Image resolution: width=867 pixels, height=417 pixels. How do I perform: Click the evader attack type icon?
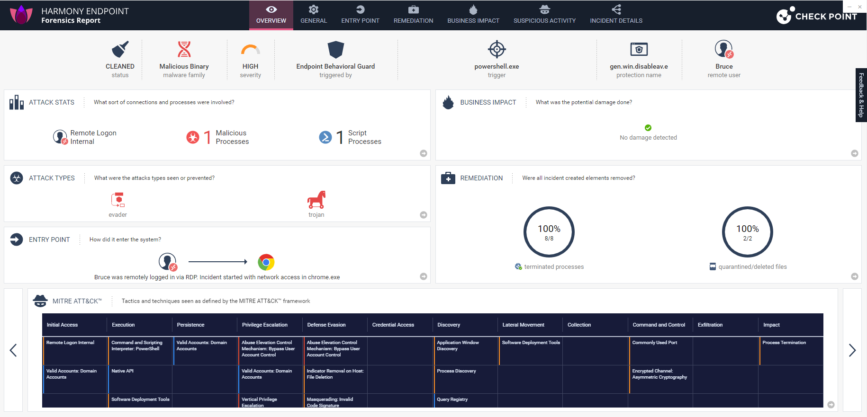pyautogui.click(x=117, y=200)
